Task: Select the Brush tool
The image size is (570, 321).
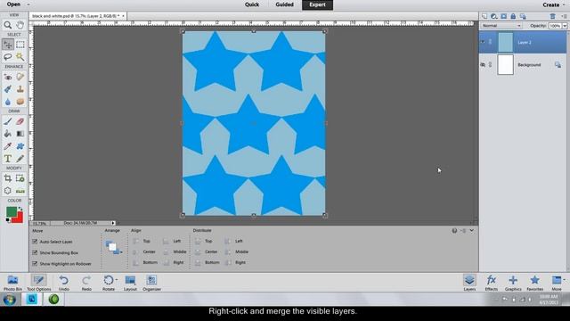Action: [x=8, y=121]
